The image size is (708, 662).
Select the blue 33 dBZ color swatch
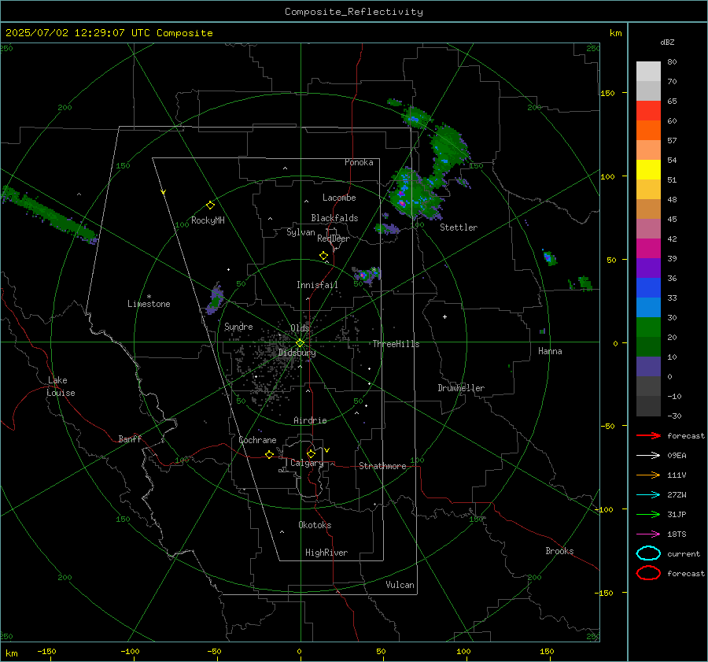click(x=648, y=288)
